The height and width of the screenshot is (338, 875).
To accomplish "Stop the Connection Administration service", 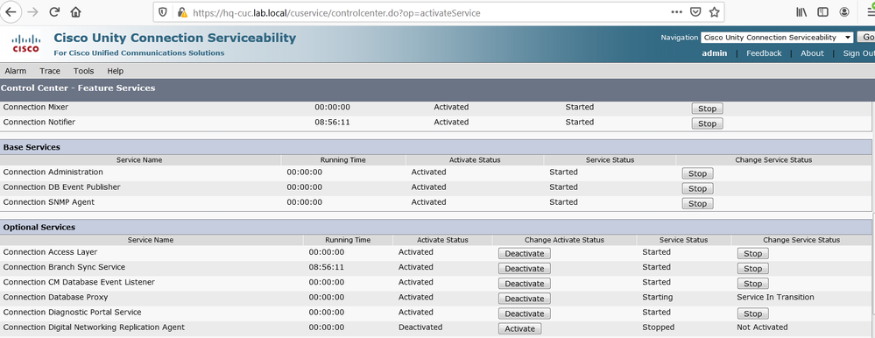I will 697,173.
